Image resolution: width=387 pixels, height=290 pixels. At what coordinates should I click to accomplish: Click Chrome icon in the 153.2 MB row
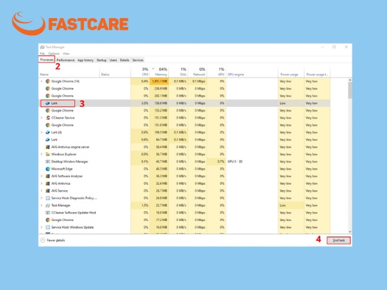click(x=48, y=110)
